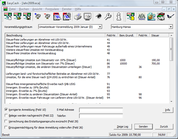Viewport: 178px width, 139px height.
Task: Click the document icon left of the Datei menu
Action: pos(5,9)
